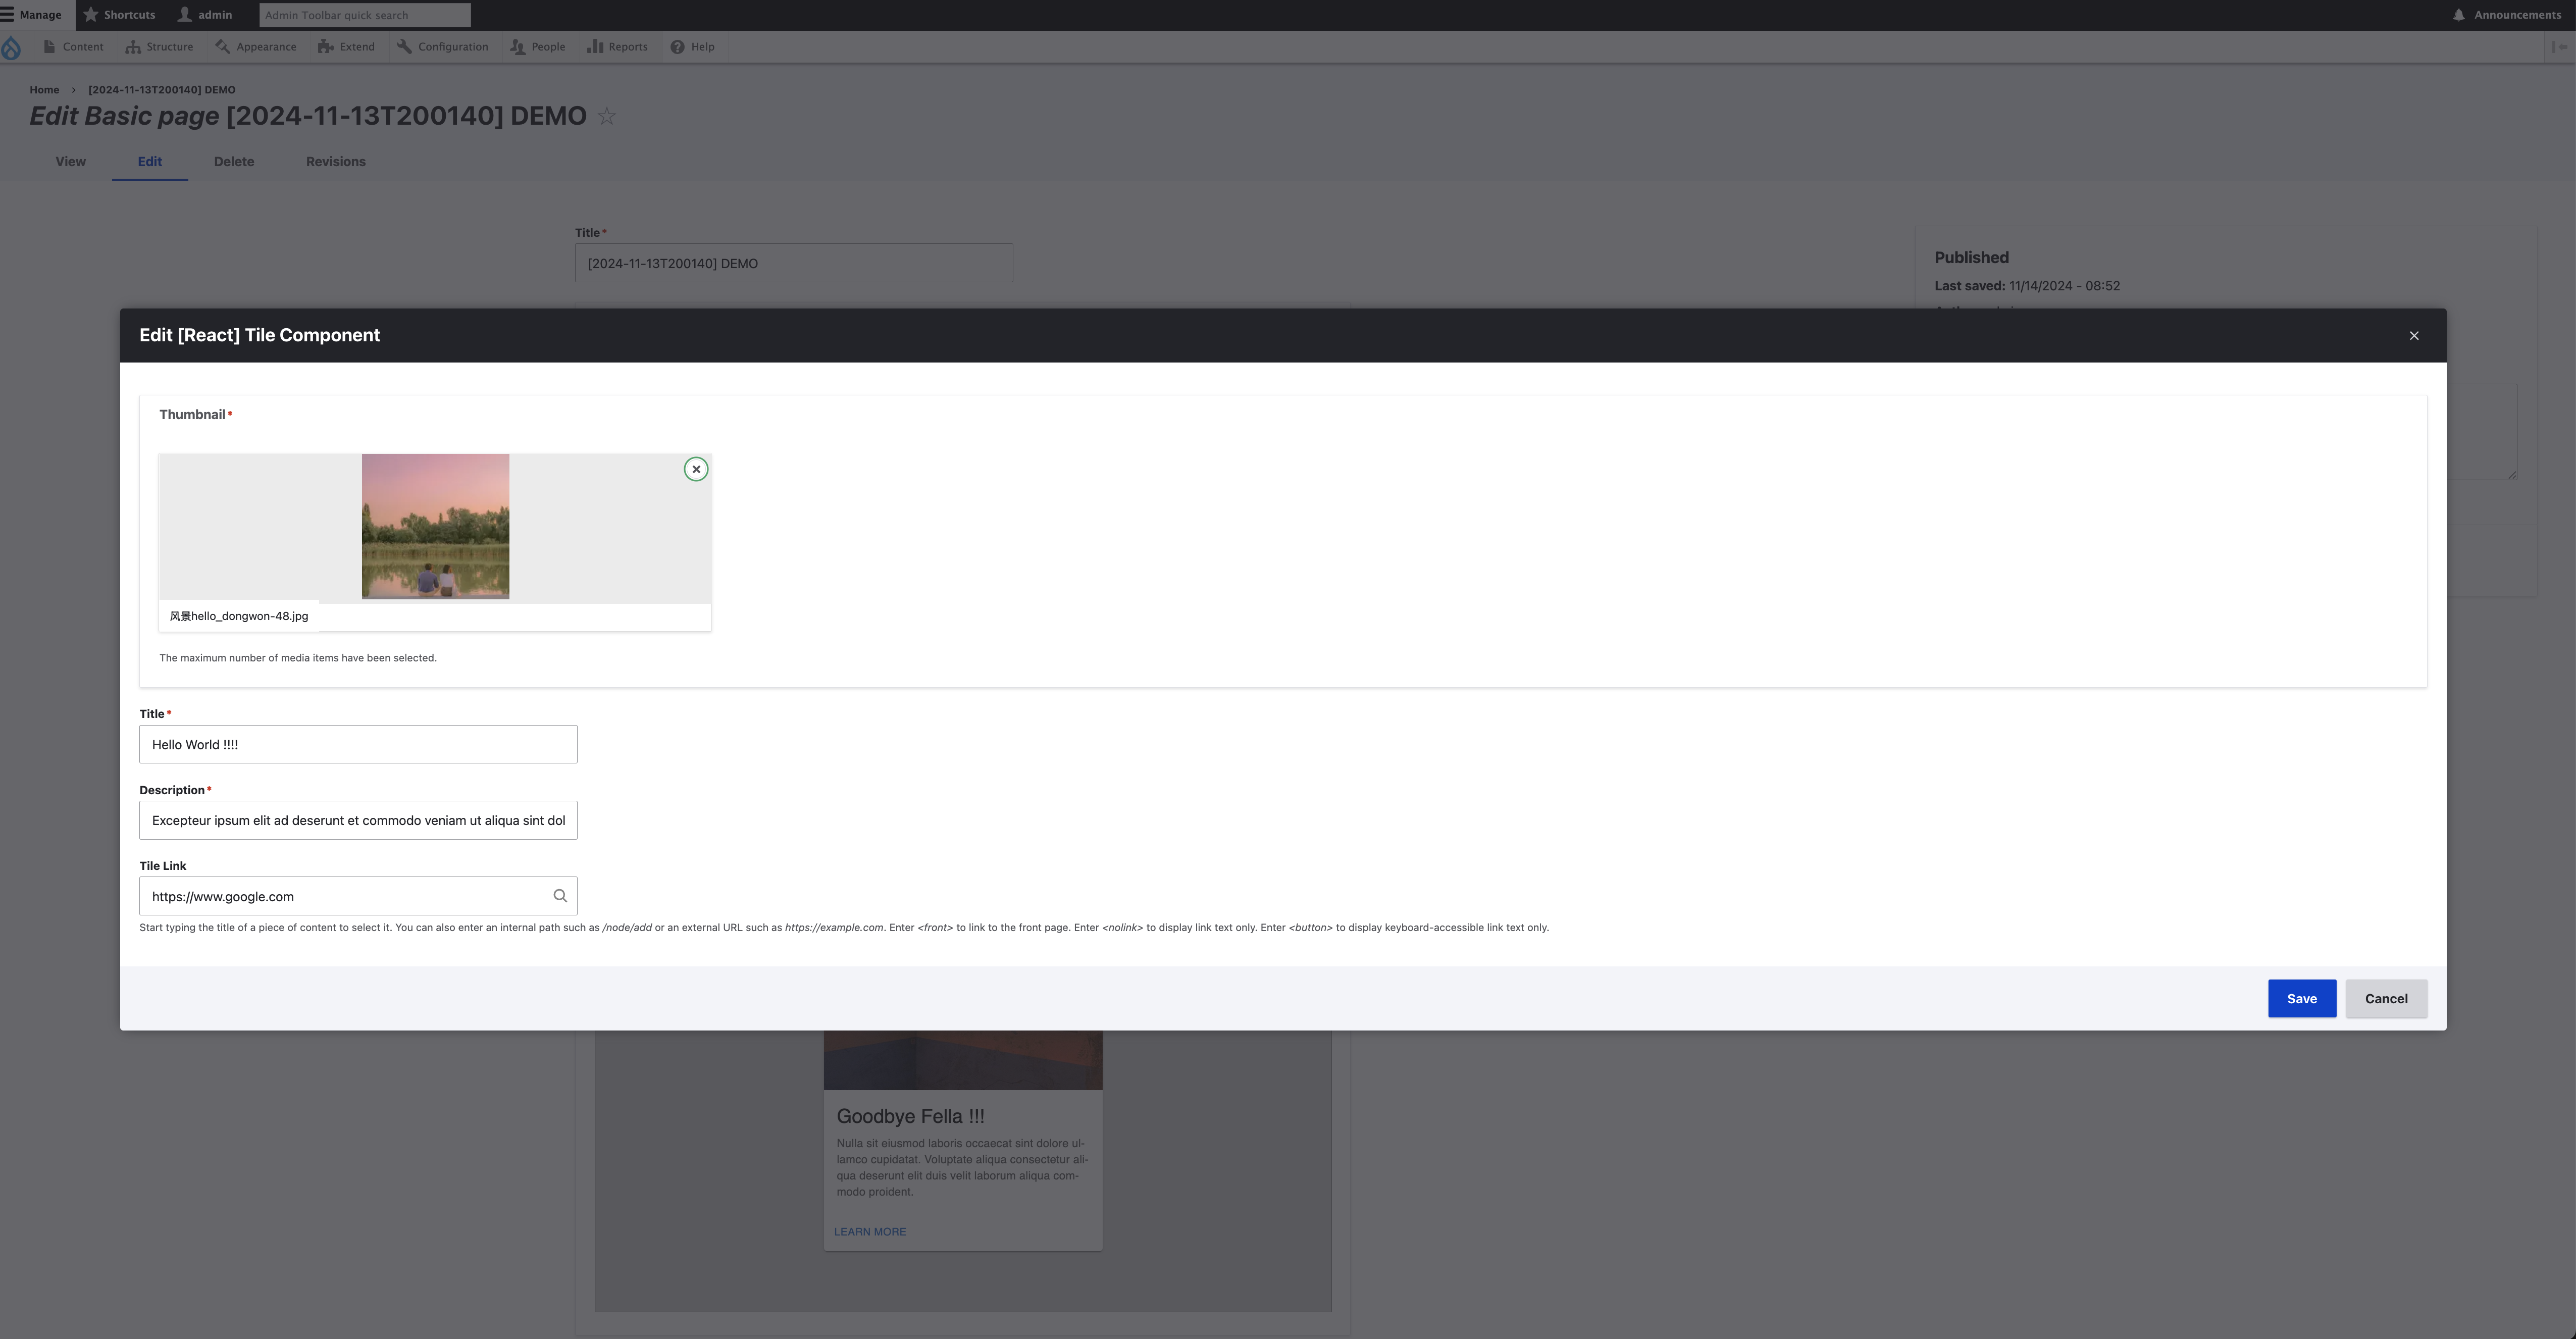Image resolution: width=2576 pixels, height=1339 pixels.
Task: Click the landscape thumbnail image preview
Action: [x=435, y=527]
